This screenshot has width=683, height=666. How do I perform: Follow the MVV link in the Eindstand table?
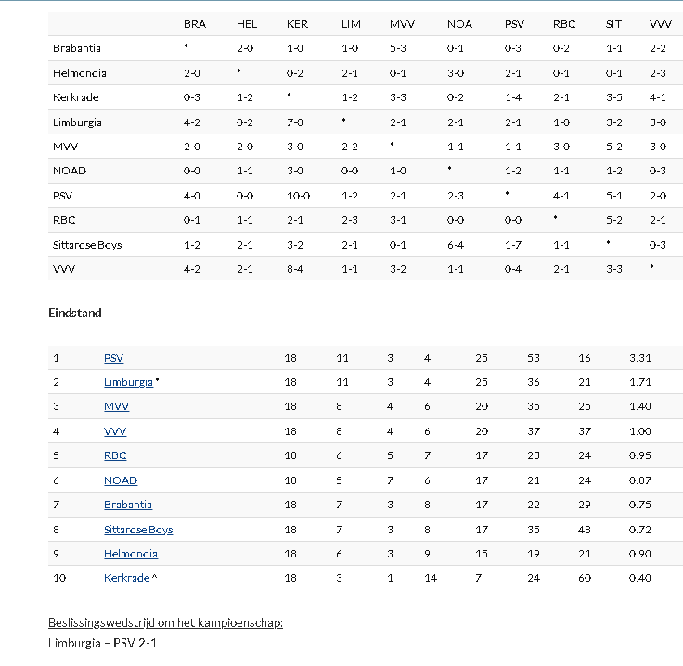[116, 406]
